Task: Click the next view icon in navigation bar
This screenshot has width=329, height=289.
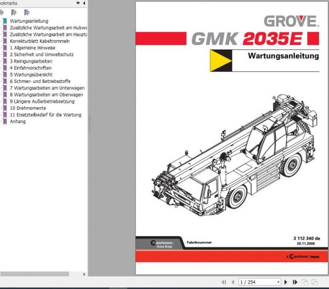Action: [x=314, y=282]
